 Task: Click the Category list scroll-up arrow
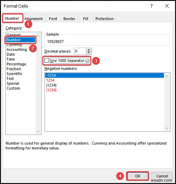coord(38,35)
